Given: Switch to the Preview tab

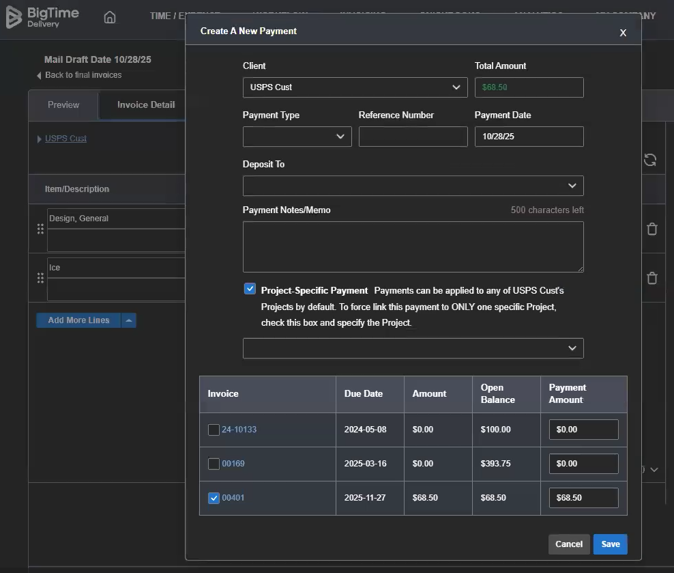Looking at the screenshot, I should pyautogui.click(x=63, y=105).
